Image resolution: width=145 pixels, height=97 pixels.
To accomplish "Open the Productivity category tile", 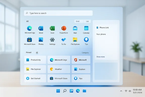I will pos(35,60).
